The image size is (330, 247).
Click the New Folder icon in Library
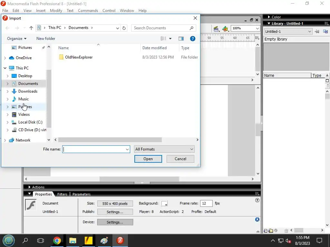(271, 231)
